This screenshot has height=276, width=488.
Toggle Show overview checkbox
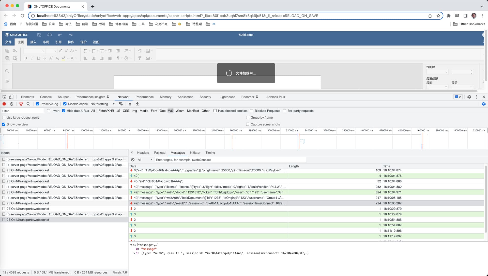(x=4, y=125)
